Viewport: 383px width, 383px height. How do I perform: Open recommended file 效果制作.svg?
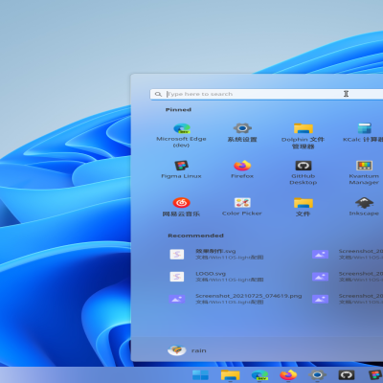217,254
